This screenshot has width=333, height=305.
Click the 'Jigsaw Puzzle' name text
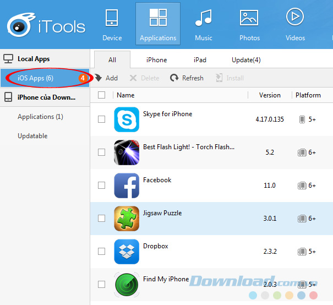click(162, 213)
